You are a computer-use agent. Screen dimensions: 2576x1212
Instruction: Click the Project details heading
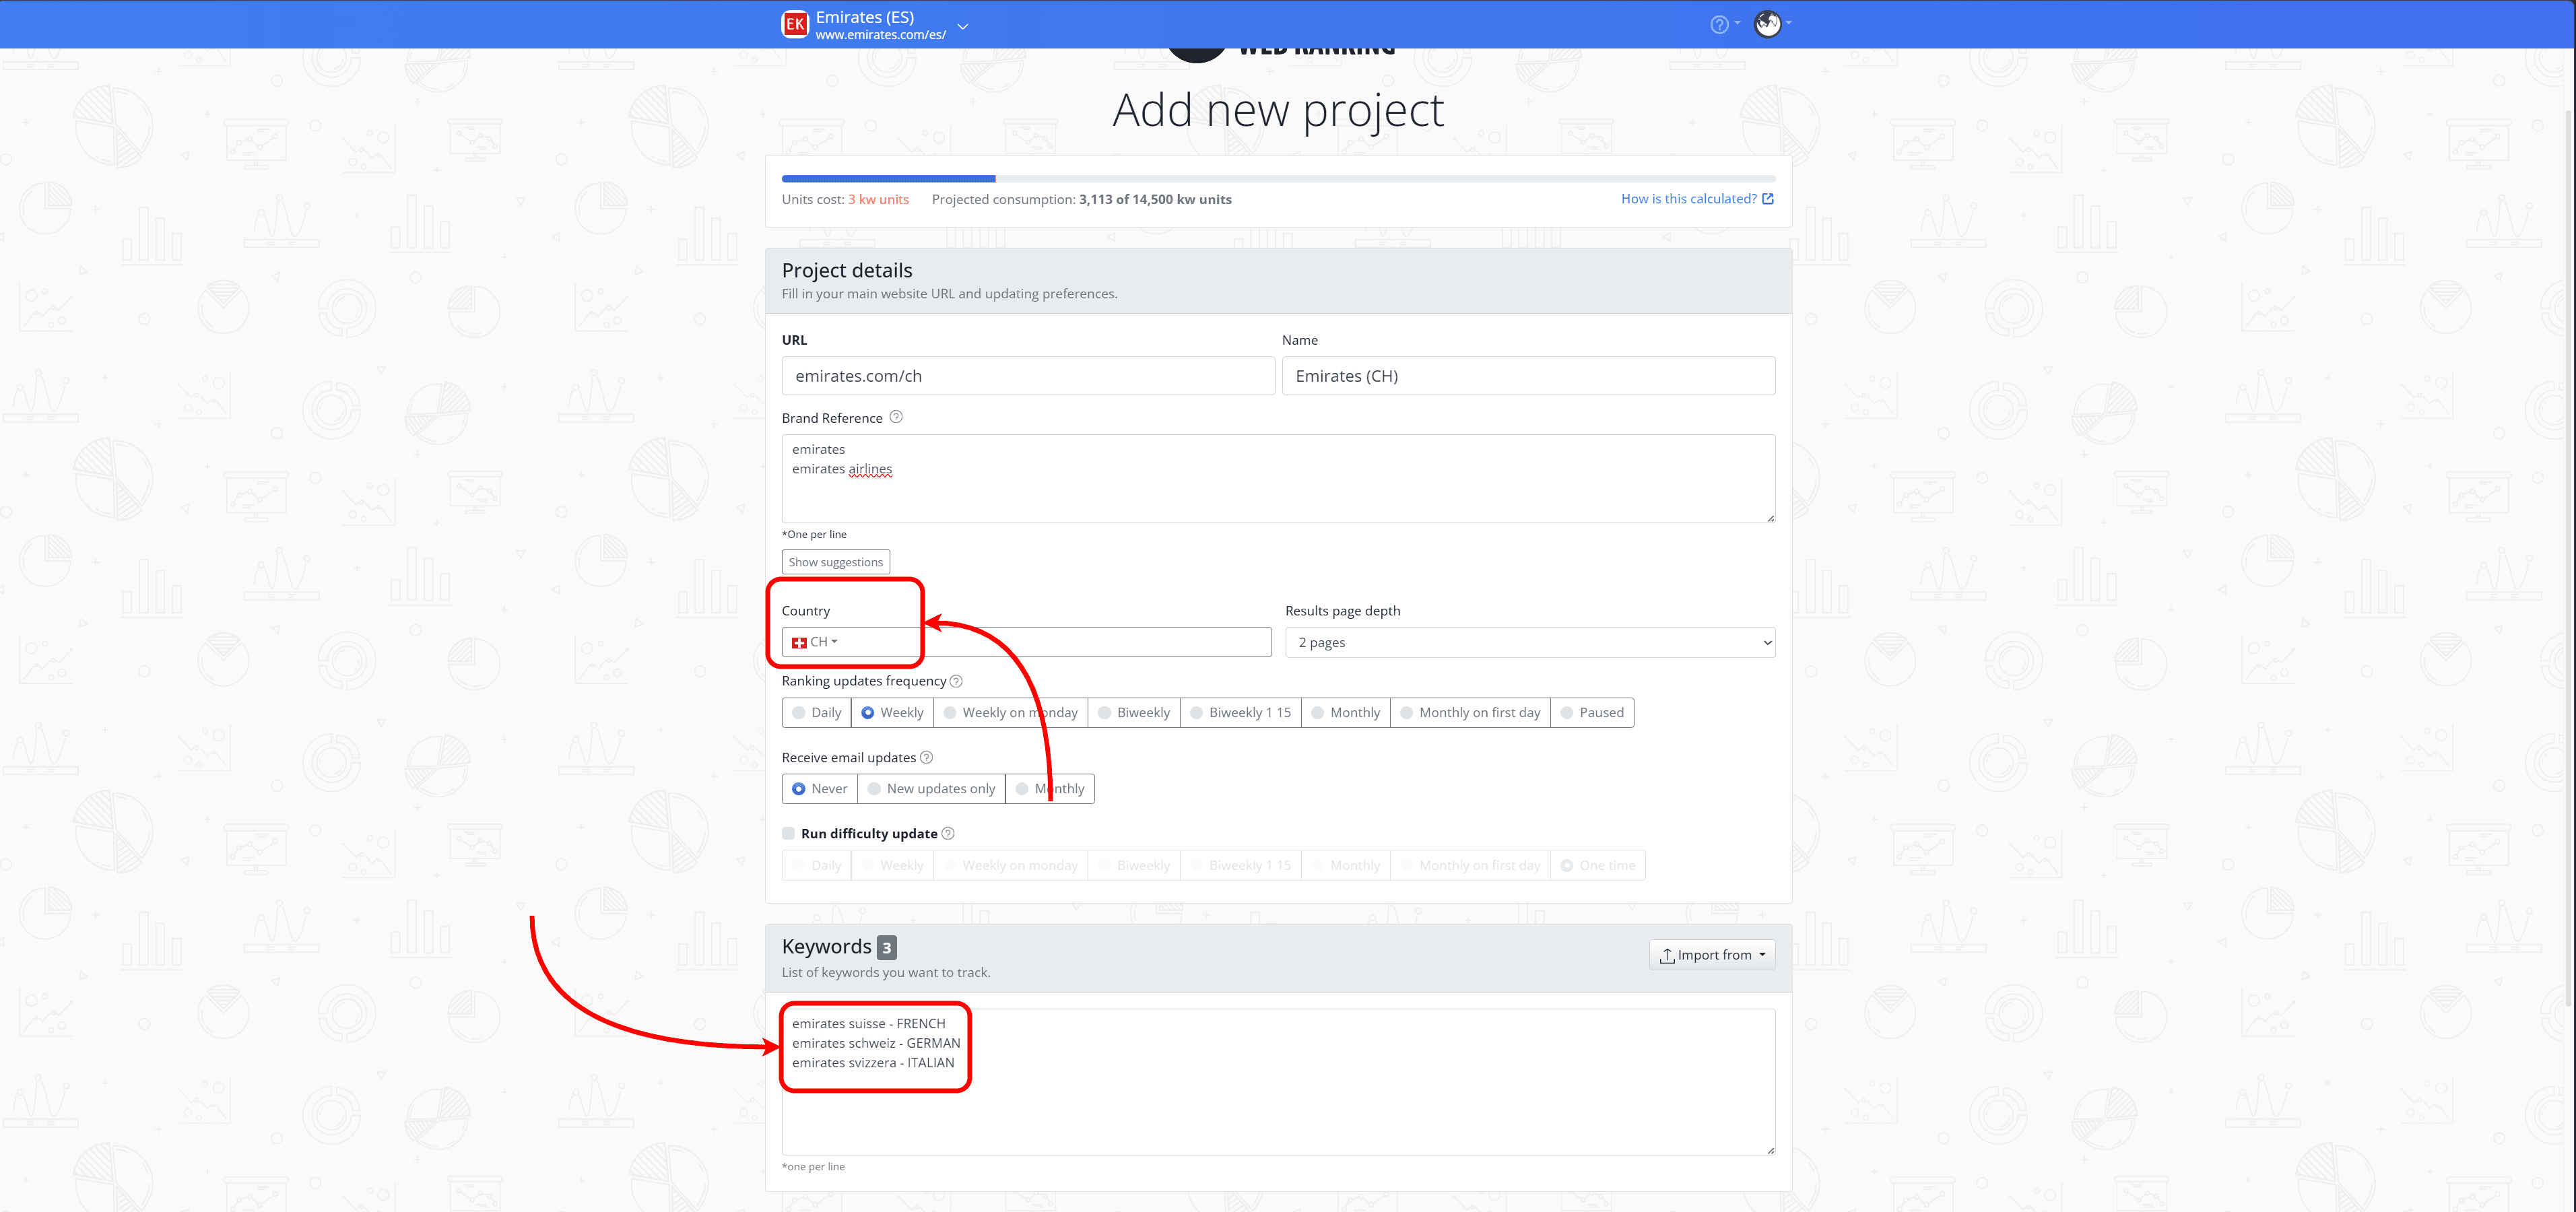847,270
